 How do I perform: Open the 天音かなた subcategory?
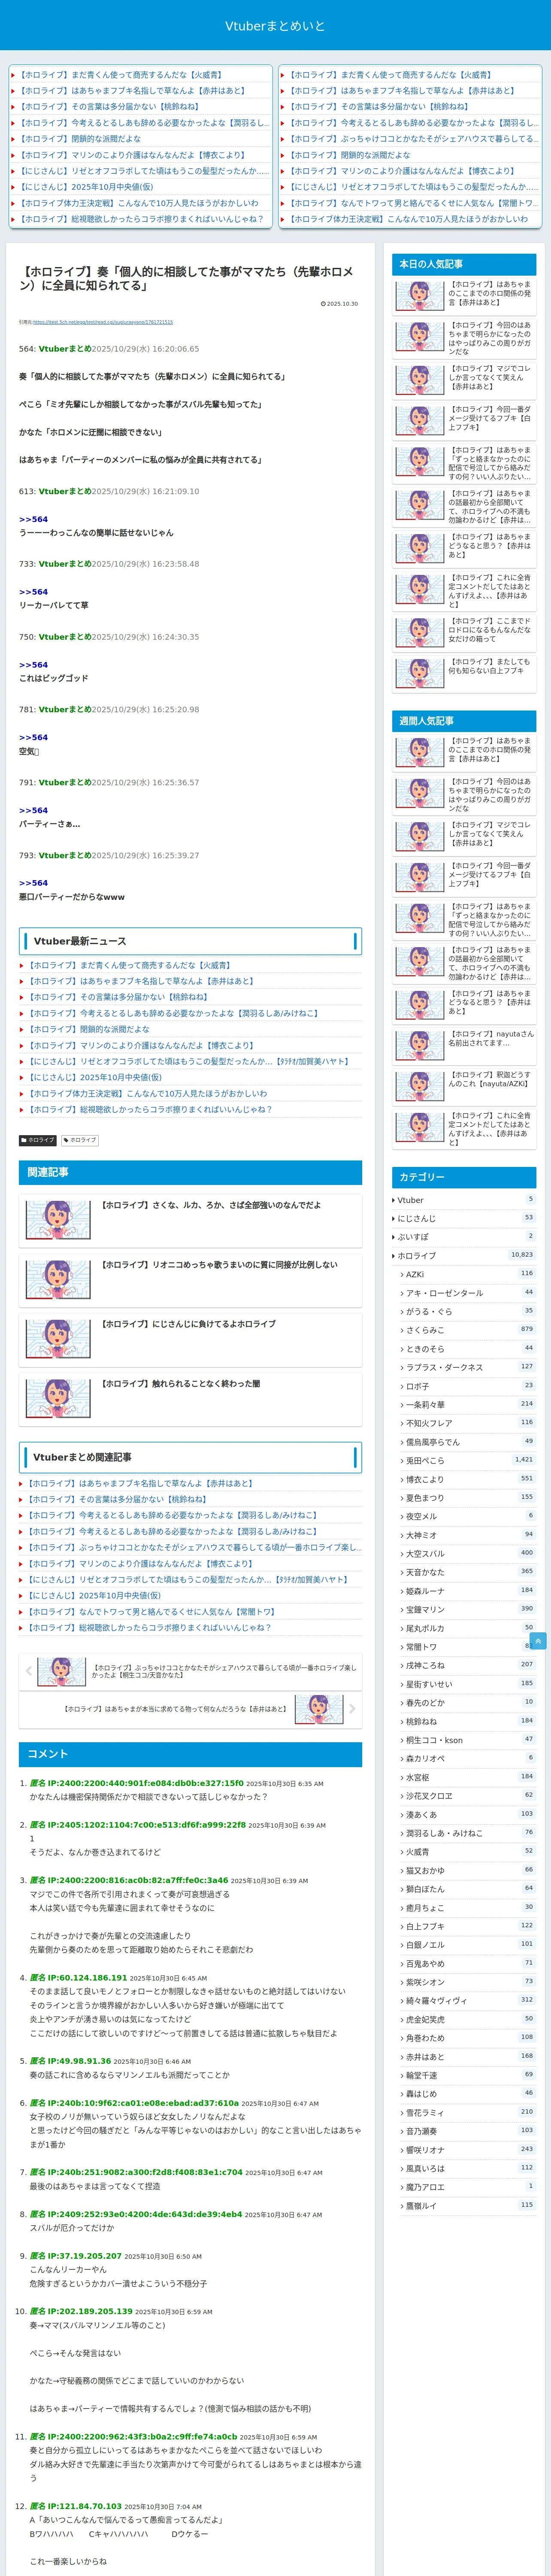coord(468,1572)
